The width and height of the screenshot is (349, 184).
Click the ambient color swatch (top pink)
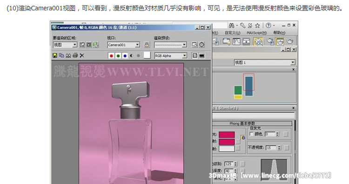[227, 135]
